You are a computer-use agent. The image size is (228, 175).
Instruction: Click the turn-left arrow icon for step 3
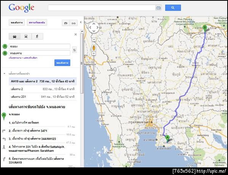pos(4,139)
